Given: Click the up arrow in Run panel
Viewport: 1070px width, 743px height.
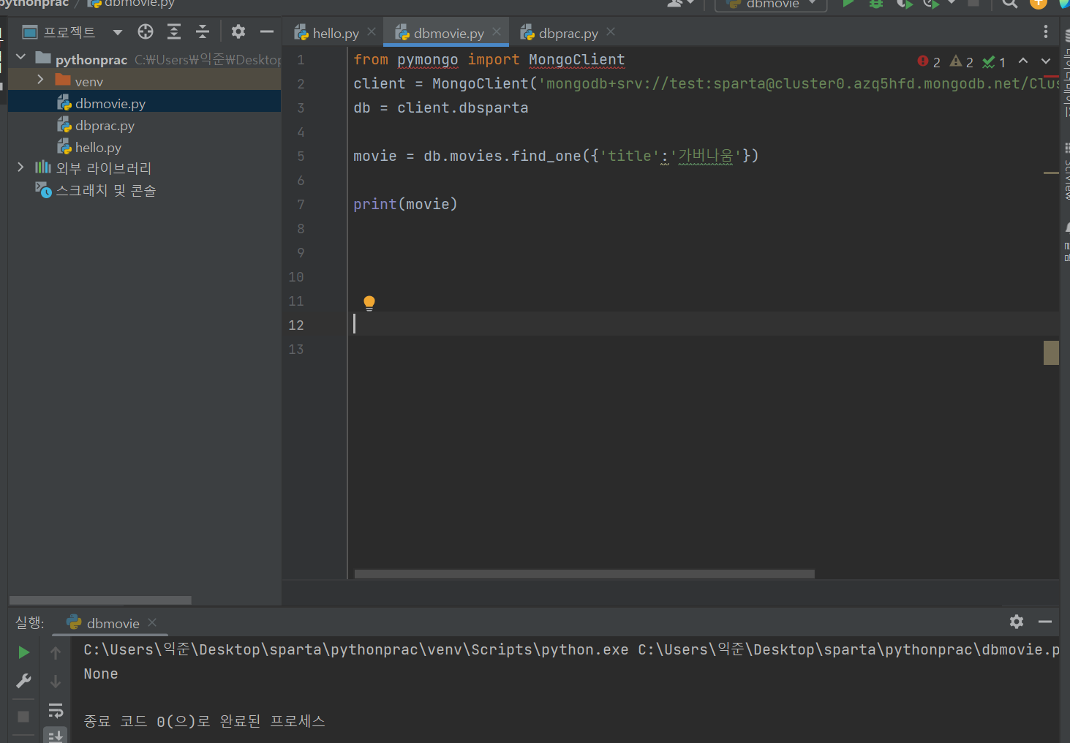Looking at the screenshot, I should coord(56,652).
